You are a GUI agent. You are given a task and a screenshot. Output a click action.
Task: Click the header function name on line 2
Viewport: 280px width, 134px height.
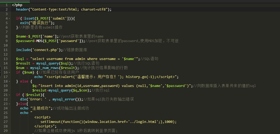pos(22,10)
